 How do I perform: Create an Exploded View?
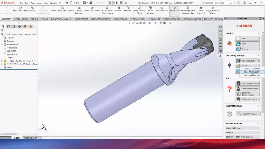click(162, 9)
